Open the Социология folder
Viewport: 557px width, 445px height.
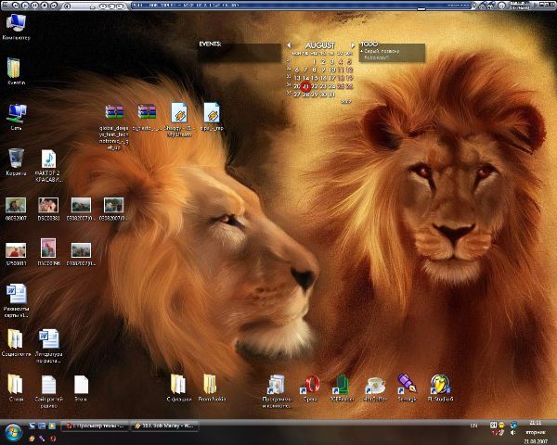[x=16, y=342]
